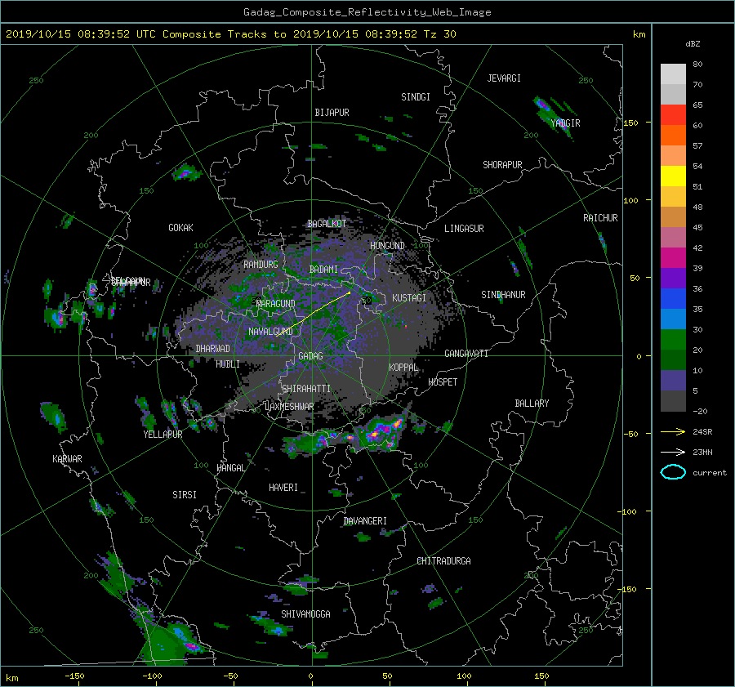Click the GADAG radar center label
Screen dimensions: 735x687
(x=310, y=356)
